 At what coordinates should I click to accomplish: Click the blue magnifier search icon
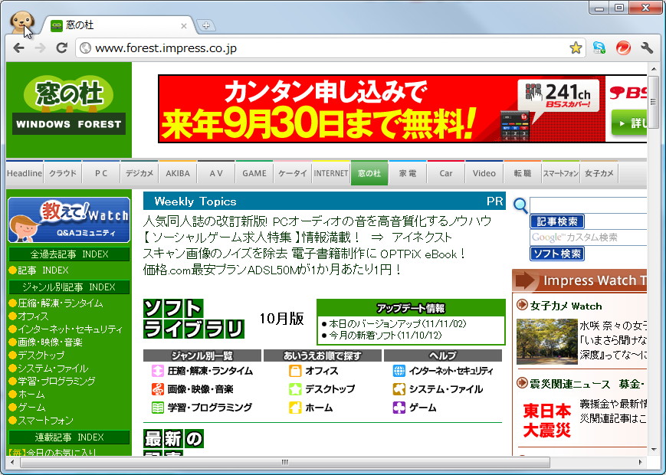coord(520,207)
